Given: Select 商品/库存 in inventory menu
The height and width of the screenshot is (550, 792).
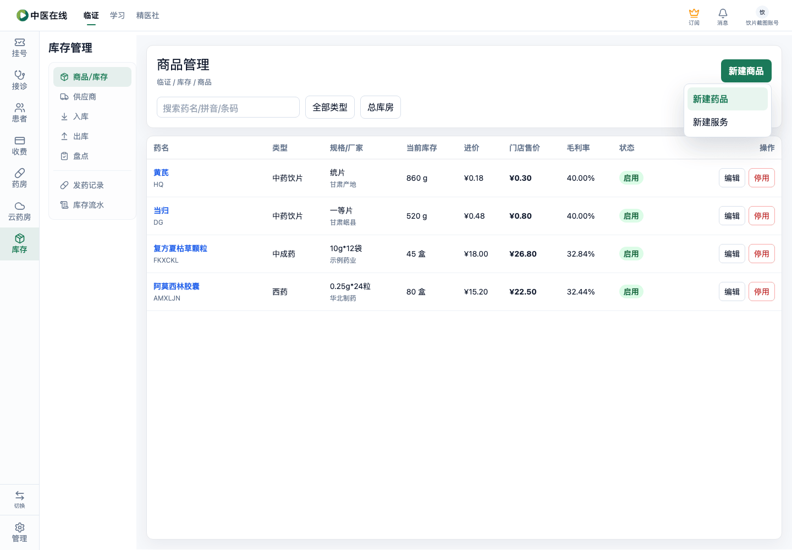Looking at the screenshot, I should [x=92, y=77].
